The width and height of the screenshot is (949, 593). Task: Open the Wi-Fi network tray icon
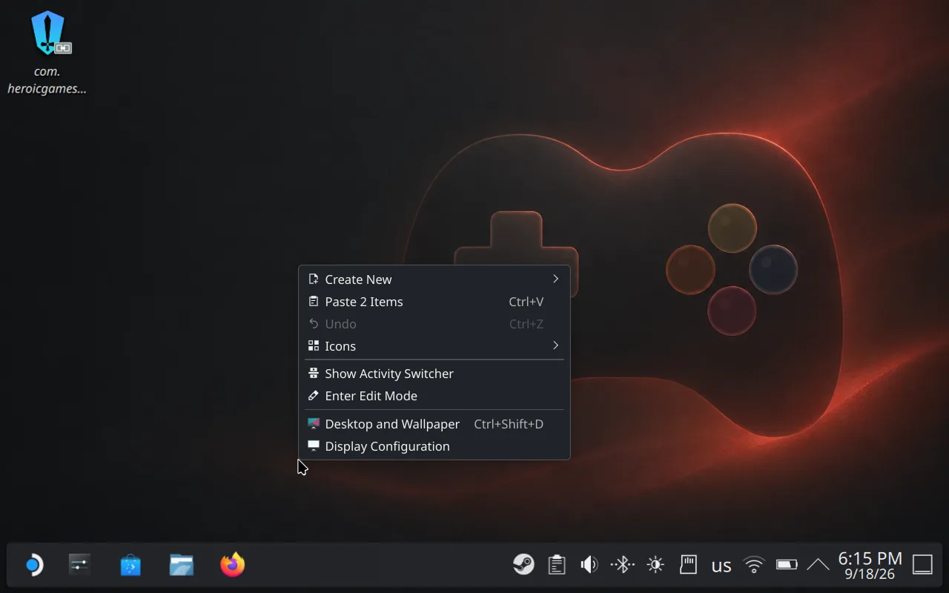coord(754,565)
